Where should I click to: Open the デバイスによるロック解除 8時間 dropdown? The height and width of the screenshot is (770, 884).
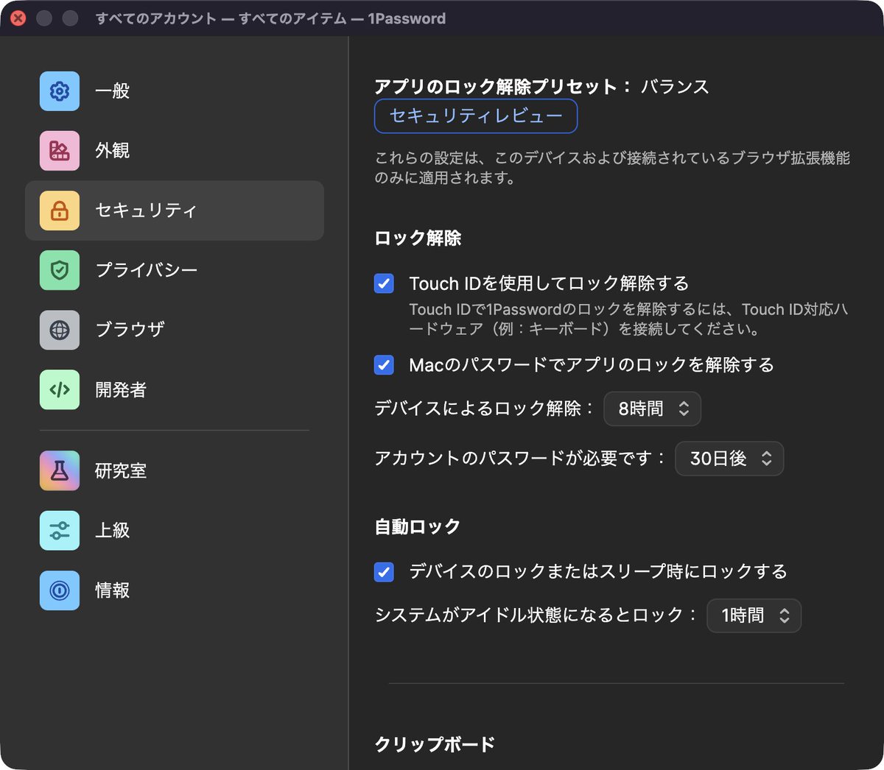click(x=652, y=409)
